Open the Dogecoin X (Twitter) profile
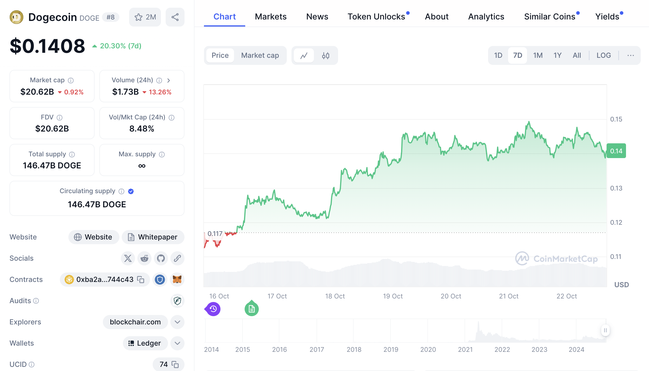 pyautogui.click(x=128, y=258)
